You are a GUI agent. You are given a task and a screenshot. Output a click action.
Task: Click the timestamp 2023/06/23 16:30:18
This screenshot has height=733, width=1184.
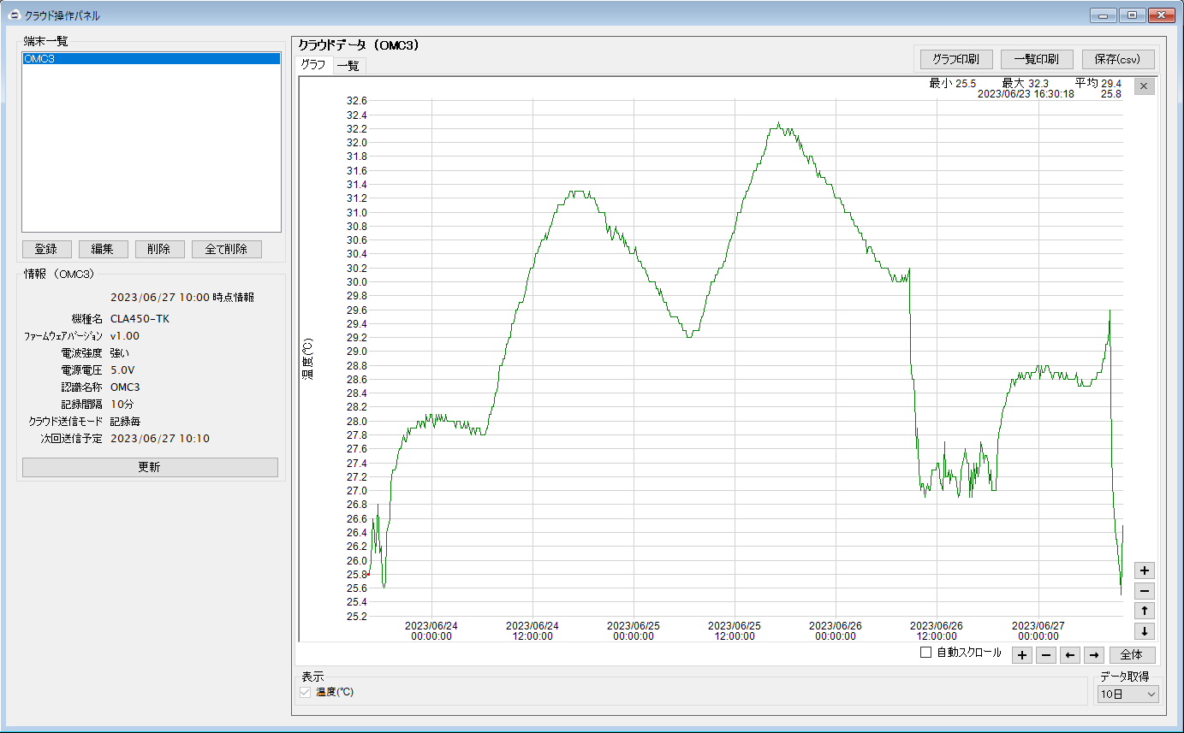click(1026, 94)
